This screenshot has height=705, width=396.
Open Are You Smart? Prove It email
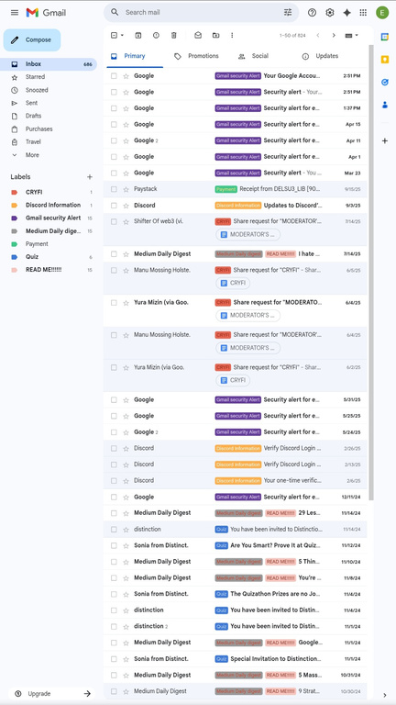click(x=235, y=545)
